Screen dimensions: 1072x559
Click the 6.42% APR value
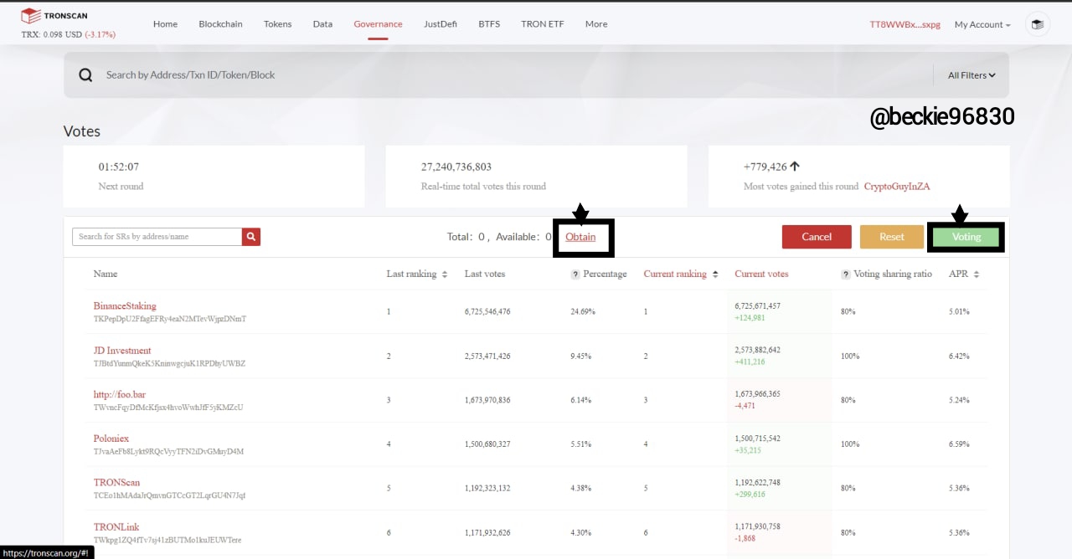(x=959, y=356)
